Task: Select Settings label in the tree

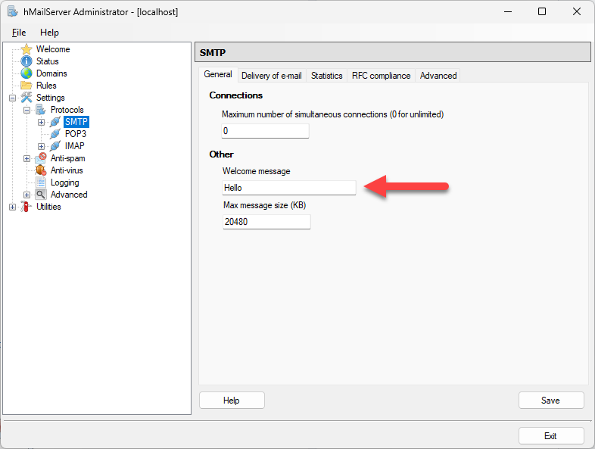Action: coord(51,98)
